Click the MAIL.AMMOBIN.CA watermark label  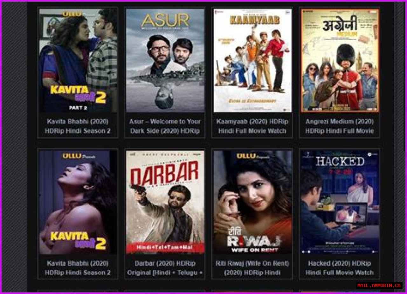(x=379, y=285)
